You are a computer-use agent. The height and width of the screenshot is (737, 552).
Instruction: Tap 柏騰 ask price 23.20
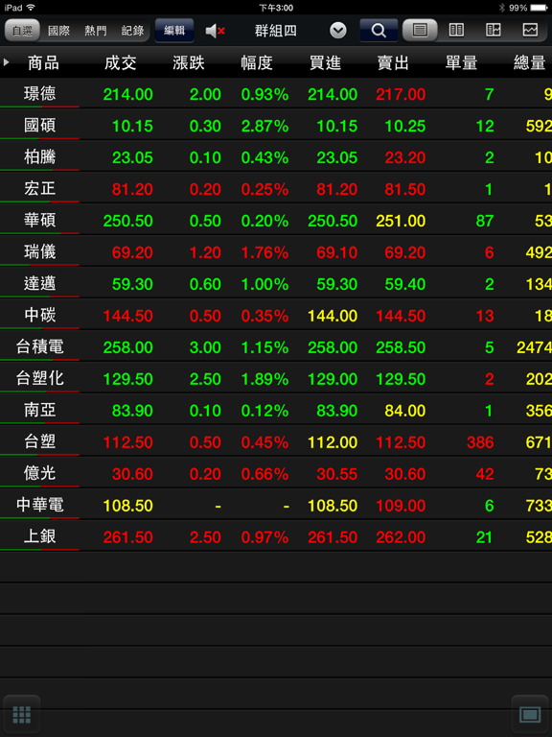pos(405,158)
